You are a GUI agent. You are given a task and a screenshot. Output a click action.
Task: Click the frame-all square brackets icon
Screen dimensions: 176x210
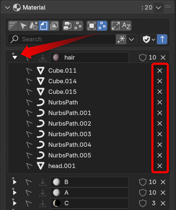92,26
